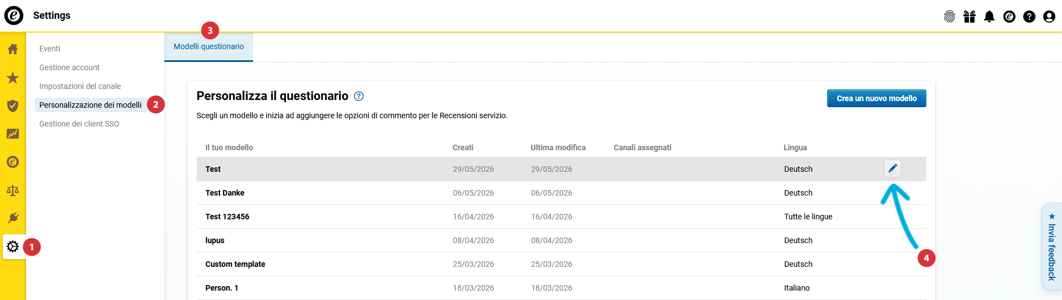Click the Crea un nuovo modello button
1062x300 pixels.
877,98
